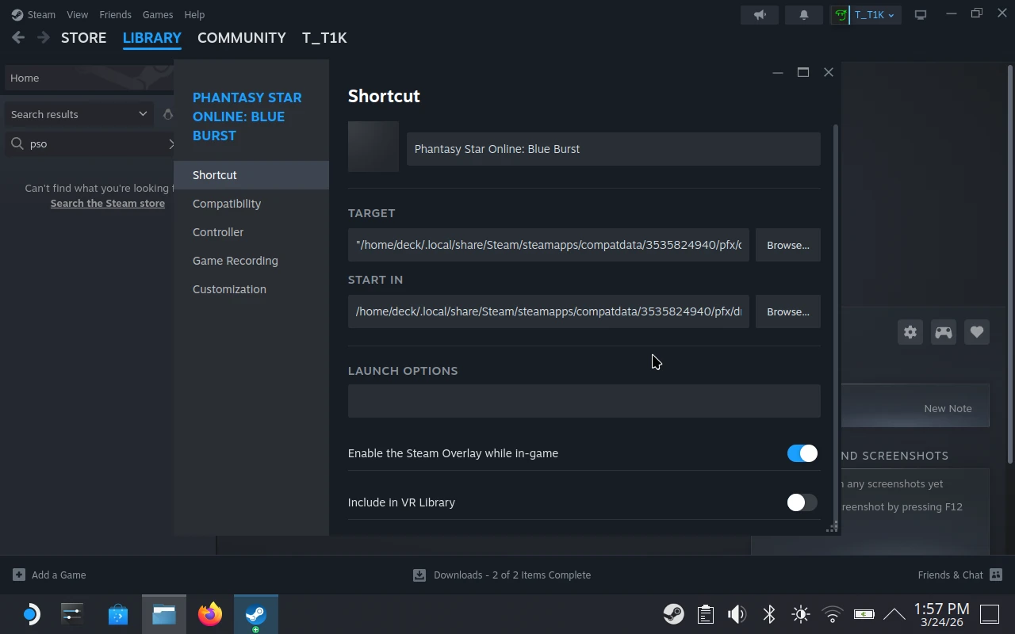Switch to the COMMUNITY tab

tap(241, 37)
